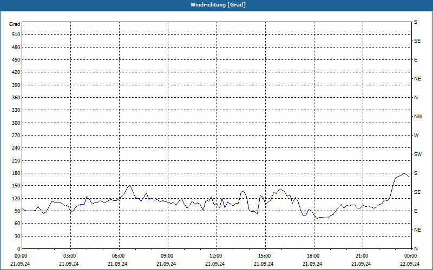Select the 270 y-axis tick label
433x270 pixels.
(x=16, y=136)
